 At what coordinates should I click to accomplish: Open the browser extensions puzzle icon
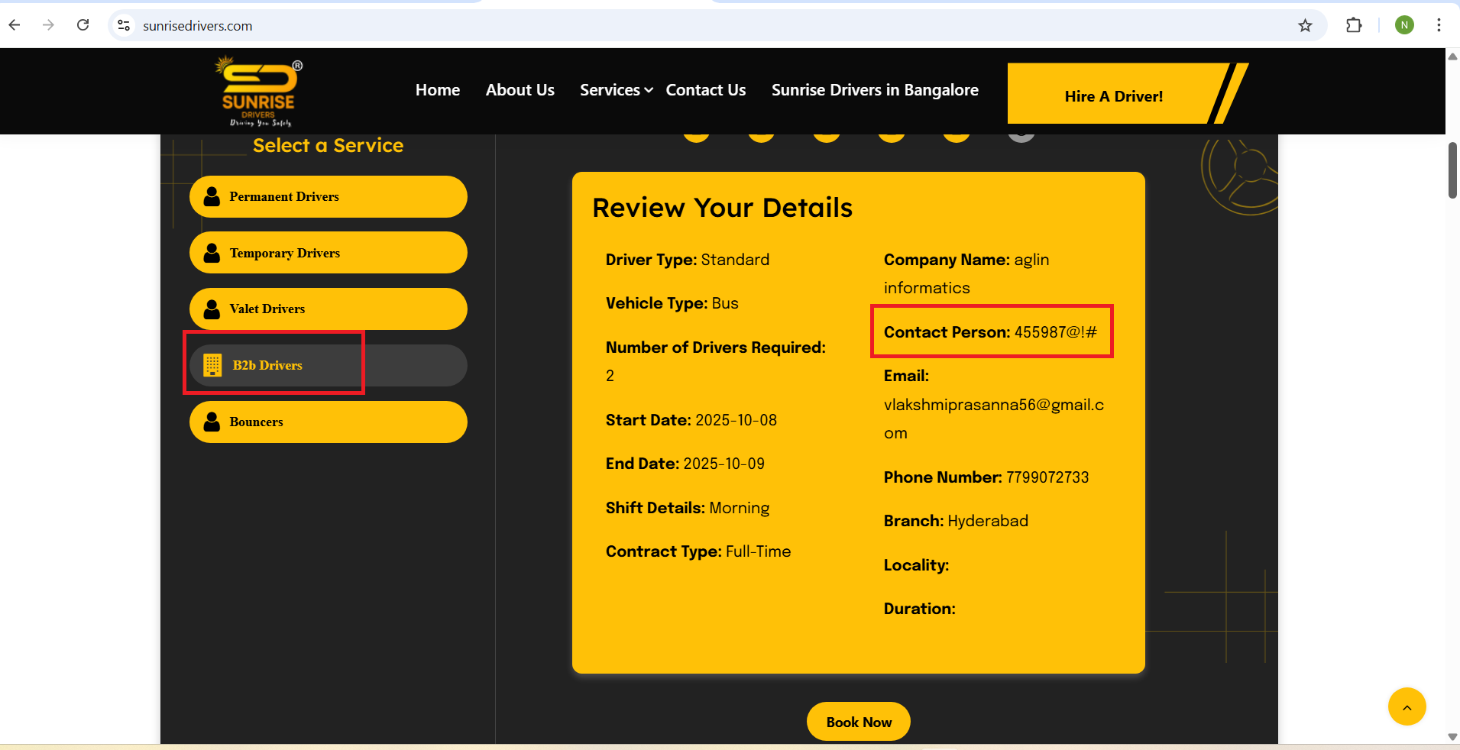1354,25
